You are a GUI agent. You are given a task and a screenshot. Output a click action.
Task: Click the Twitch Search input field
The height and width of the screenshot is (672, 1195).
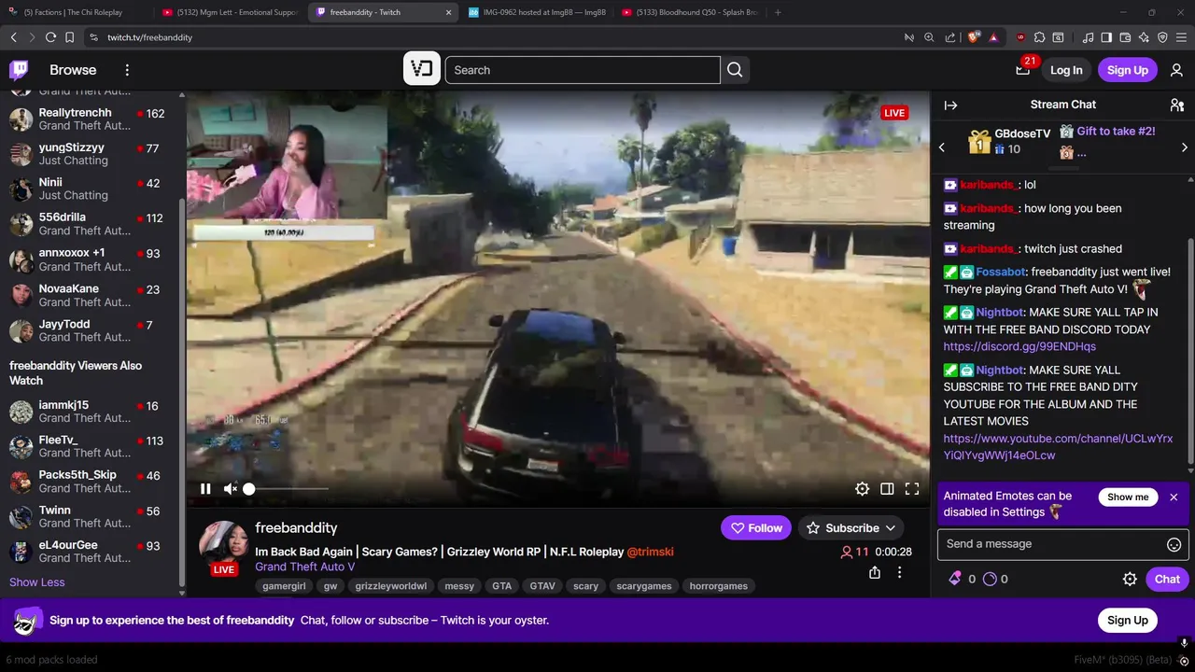[583, 70]
